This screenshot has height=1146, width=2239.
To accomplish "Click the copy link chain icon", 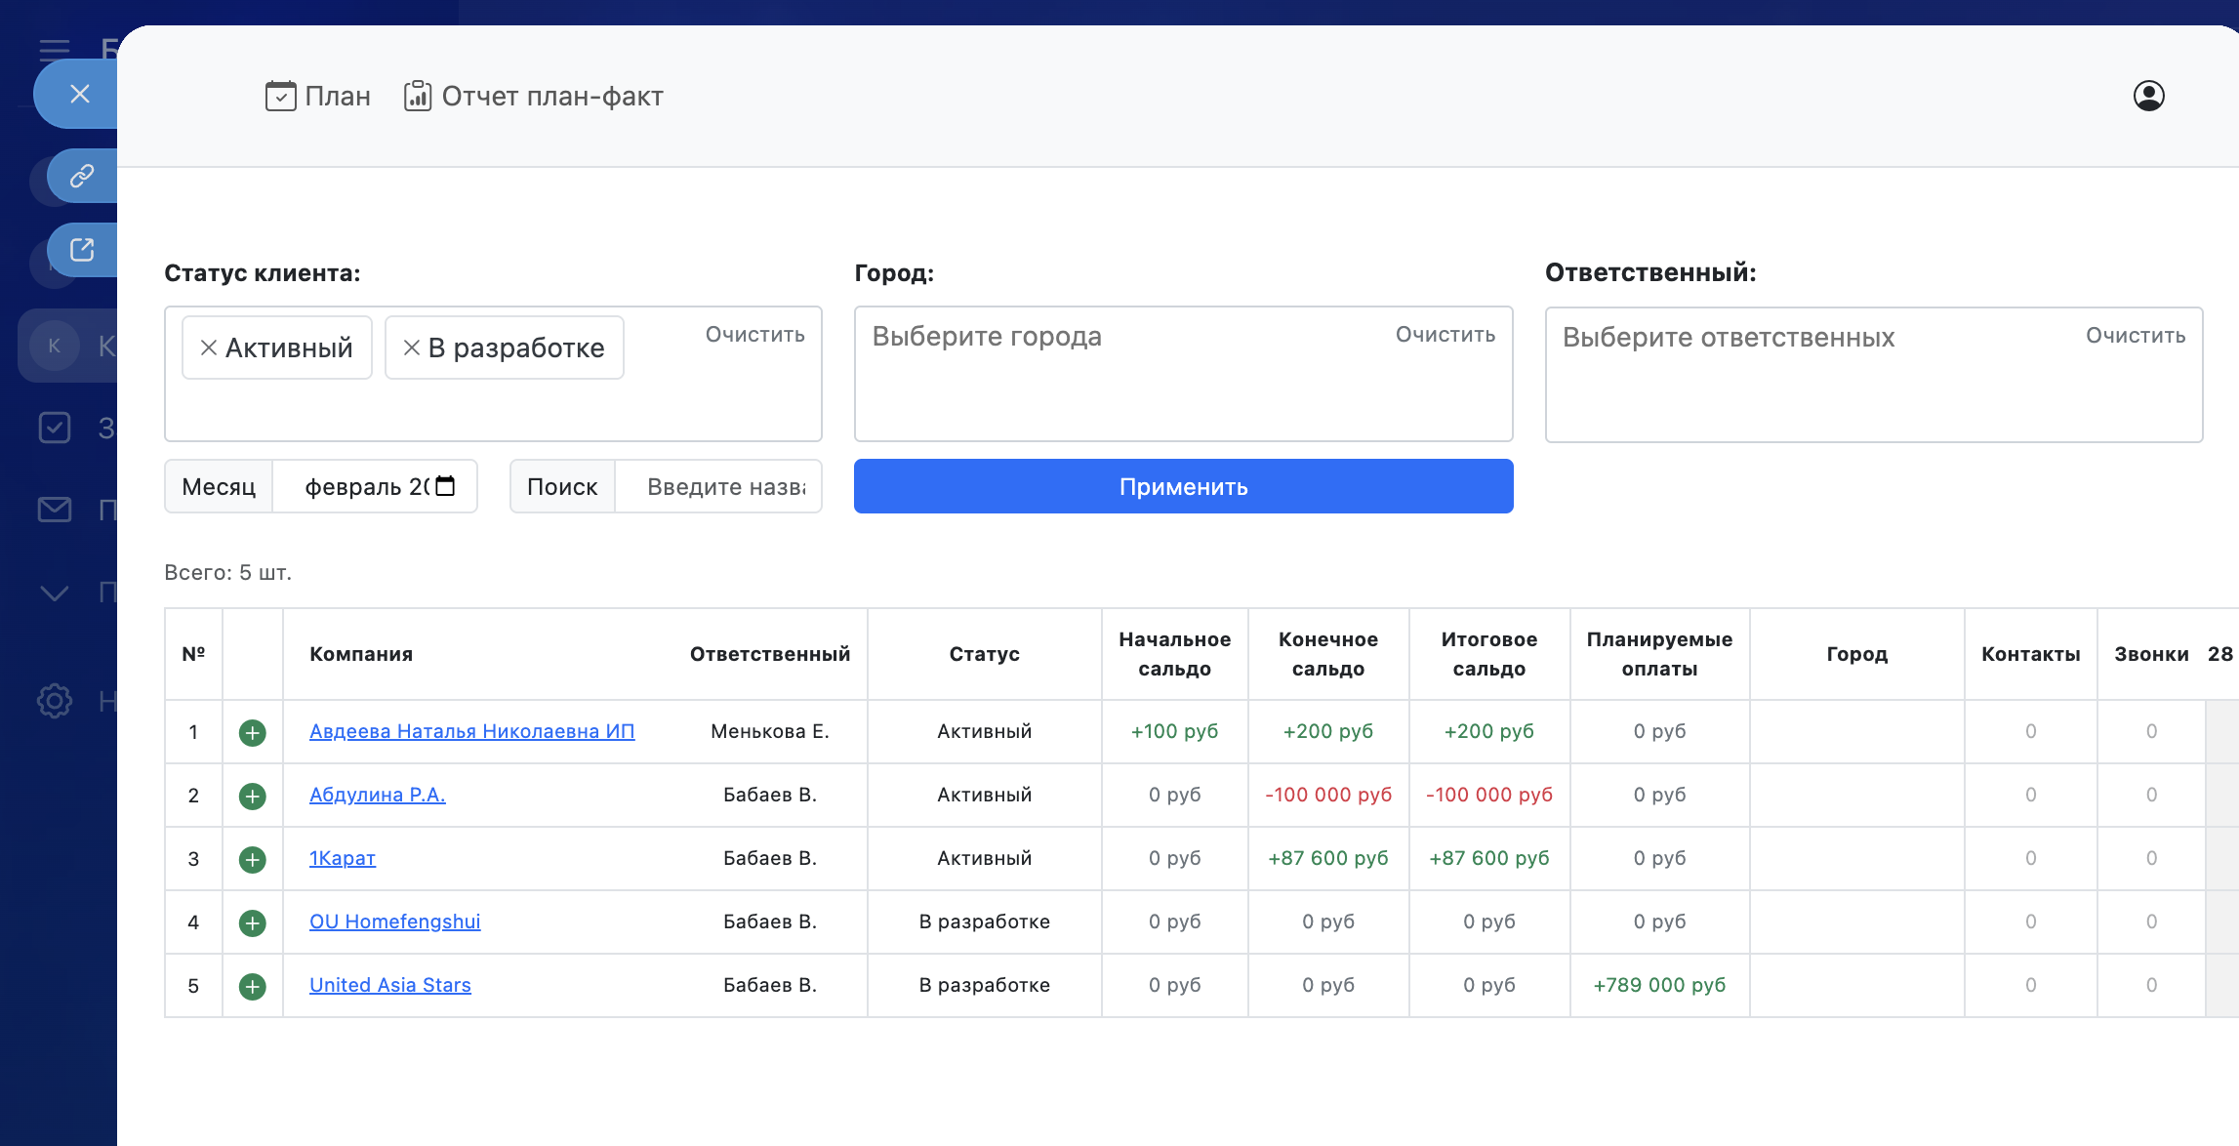I will (82, 176).
